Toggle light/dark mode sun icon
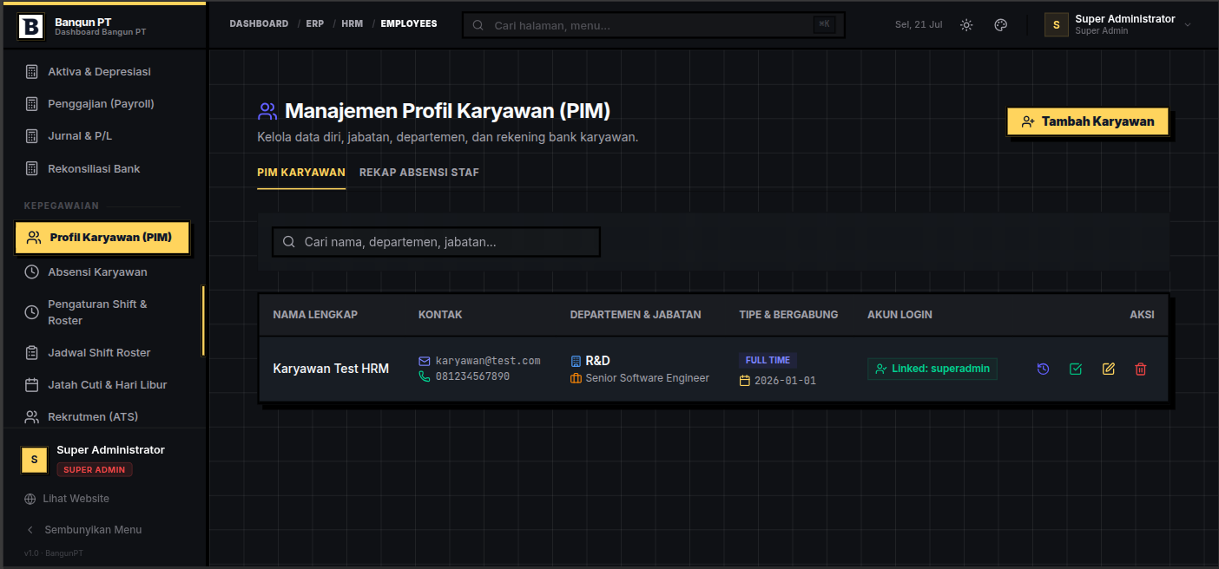 (x=966, y=24)
